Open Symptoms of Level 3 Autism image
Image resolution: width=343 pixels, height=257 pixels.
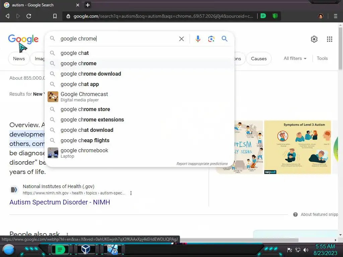(x=297, y=147)
